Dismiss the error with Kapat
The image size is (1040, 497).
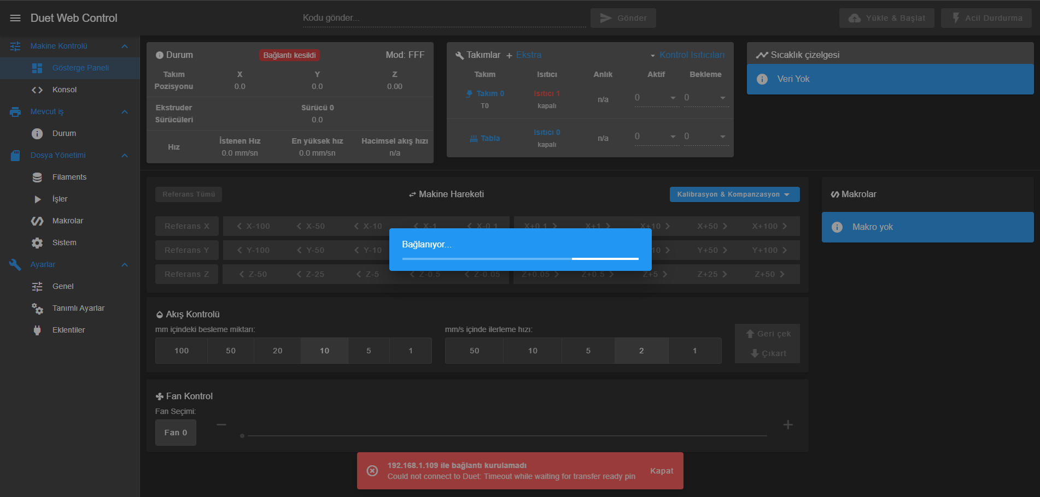click(x=662, y=471)
